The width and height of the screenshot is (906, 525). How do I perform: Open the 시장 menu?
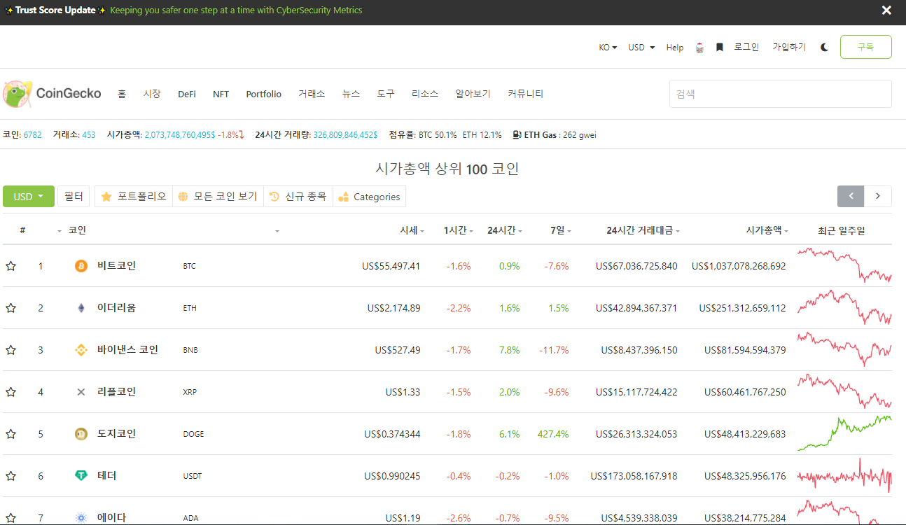pyautogui.click(x=152, y=94)
